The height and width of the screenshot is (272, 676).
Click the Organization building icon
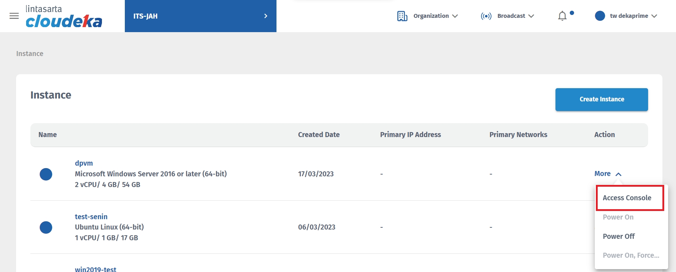coord(402,16)
